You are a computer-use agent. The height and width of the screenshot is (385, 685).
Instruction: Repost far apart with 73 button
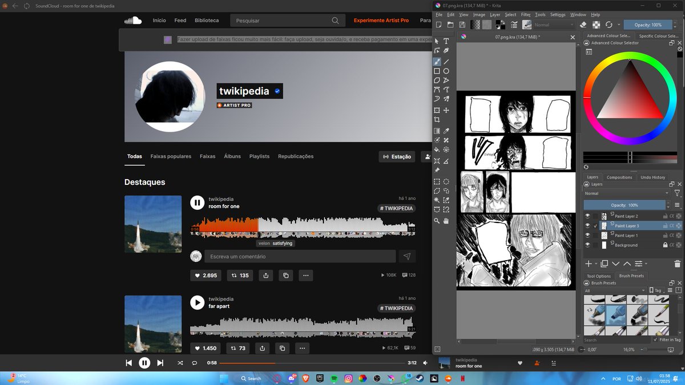[x=239, y=348]
